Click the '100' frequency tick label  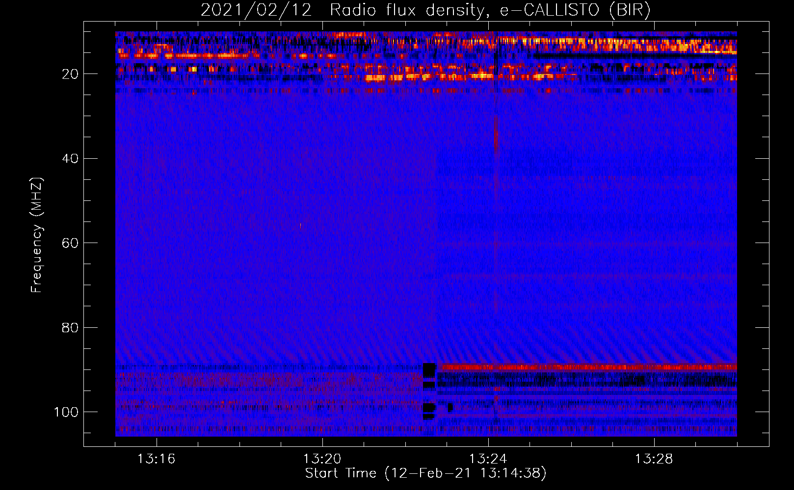pos(66,412)
